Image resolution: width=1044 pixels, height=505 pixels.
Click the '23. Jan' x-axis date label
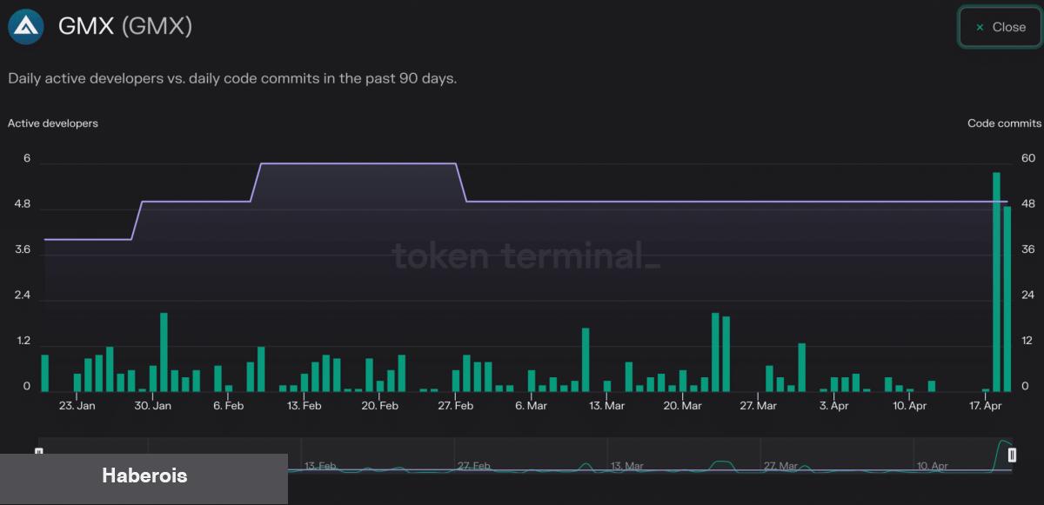click(x=77, y=406)
